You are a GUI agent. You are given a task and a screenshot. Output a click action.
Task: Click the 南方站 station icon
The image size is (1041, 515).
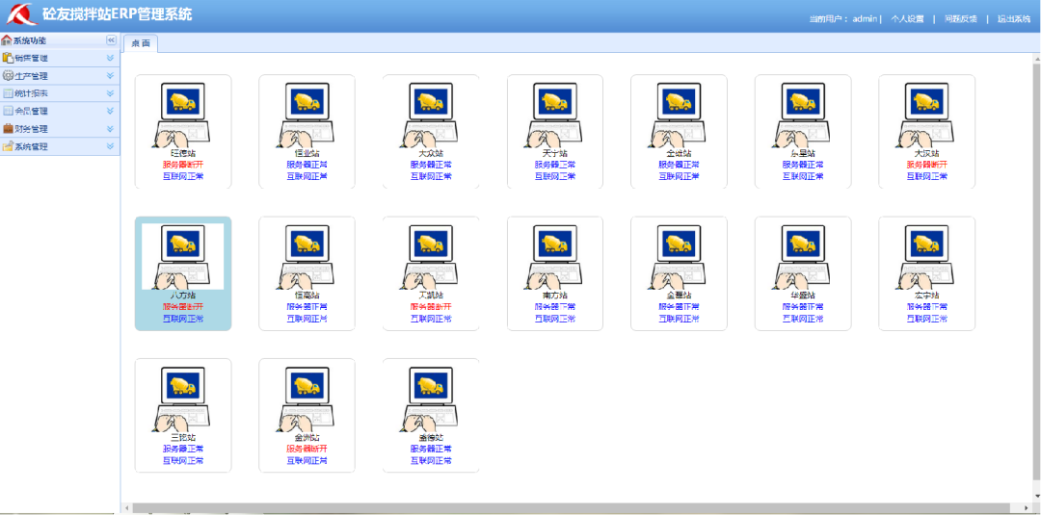(x=554, y=257)
